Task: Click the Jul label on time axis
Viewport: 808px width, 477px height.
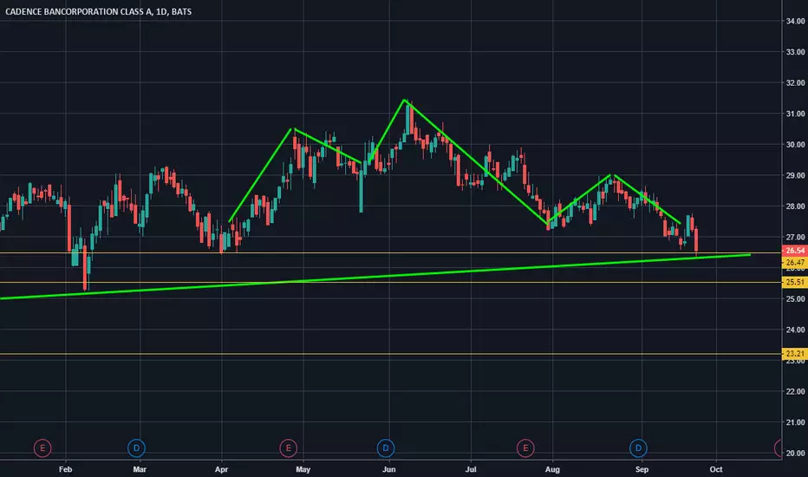Action: (x=471, y=469)
